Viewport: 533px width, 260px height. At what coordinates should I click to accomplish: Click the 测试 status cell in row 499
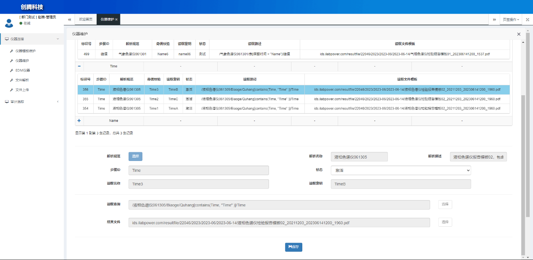202,54
